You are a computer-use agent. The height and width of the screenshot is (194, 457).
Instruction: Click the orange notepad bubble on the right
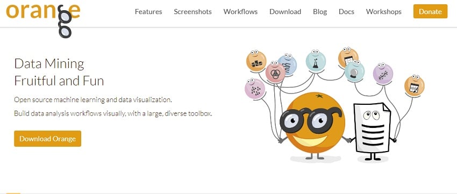(x=414, y=85)
